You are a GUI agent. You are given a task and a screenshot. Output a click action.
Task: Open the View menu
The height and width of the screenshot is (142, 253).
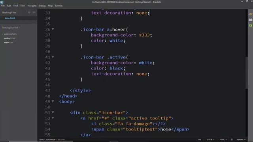click(23, 6)
